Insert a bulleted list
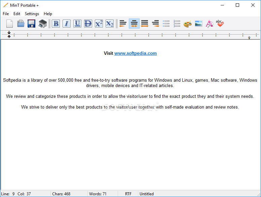The height and width of the screenshot is (197, 261). click(166, 24)
